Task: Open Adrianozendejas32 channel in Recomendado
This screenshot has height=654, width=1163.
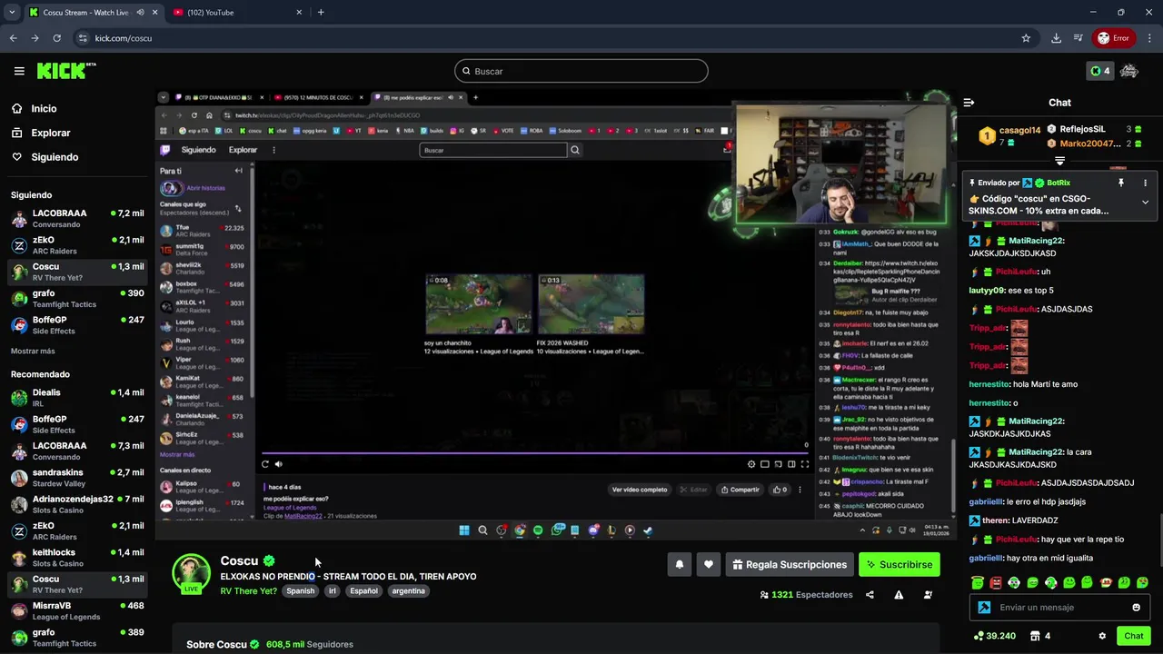Action: tap(77, 504)
